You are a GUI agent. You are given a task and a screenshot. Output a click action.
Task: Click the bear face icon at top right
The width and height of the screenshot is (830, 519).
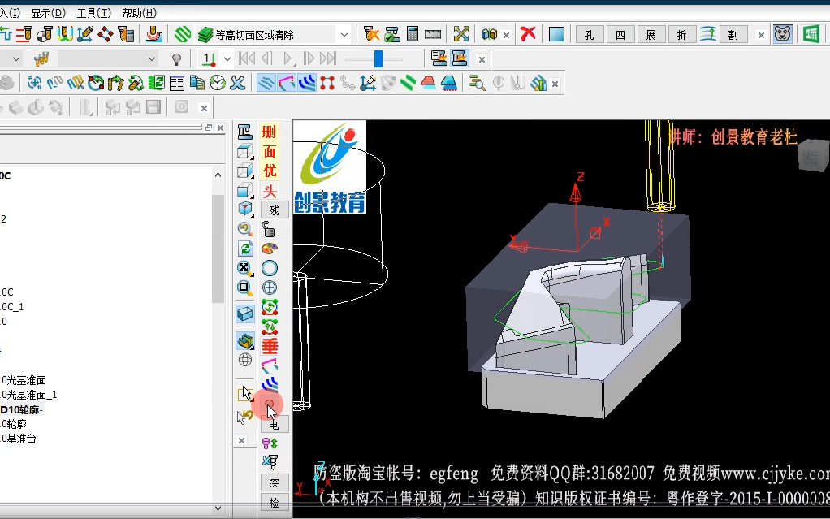coord(783,34)
